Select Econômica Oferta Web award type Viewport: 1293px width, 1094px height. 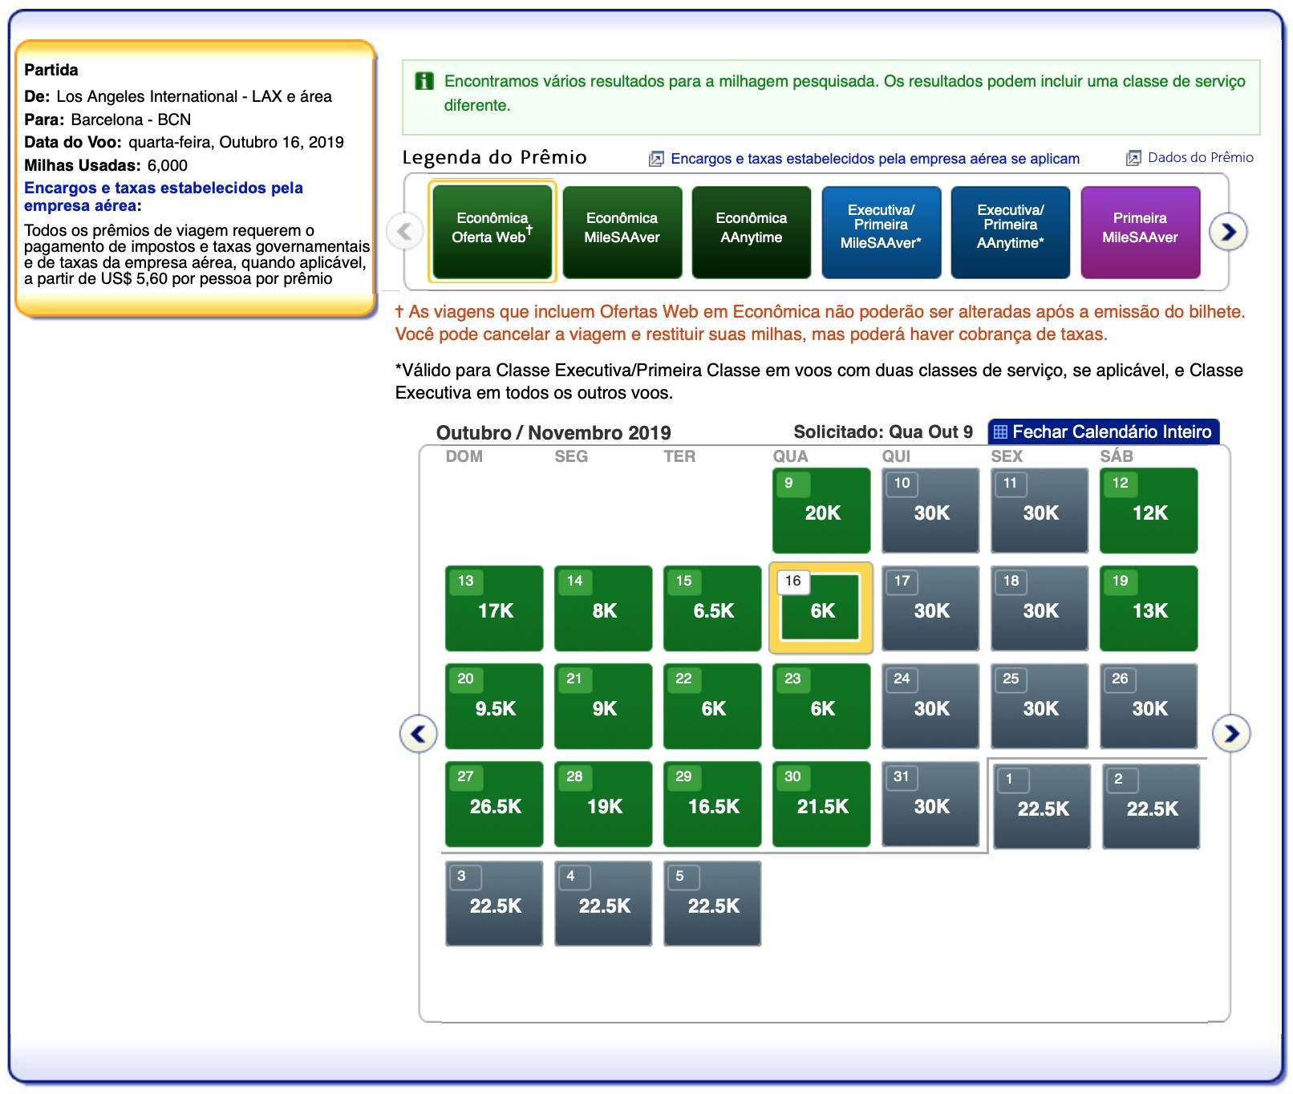(492, 232)
